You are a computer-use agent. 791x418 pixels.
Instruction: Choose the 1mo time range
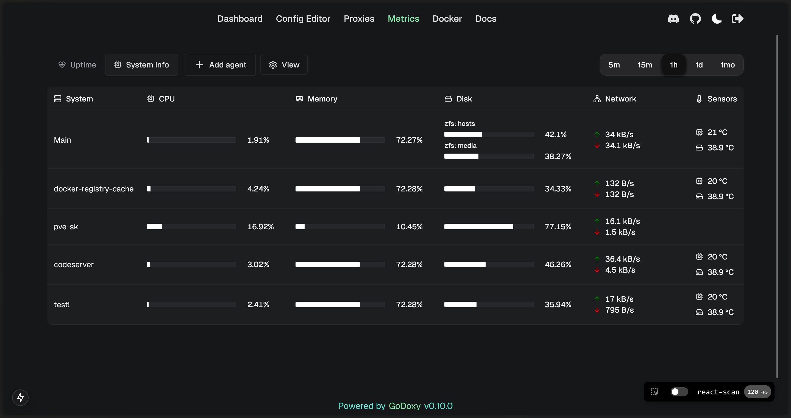coord(728,65)
